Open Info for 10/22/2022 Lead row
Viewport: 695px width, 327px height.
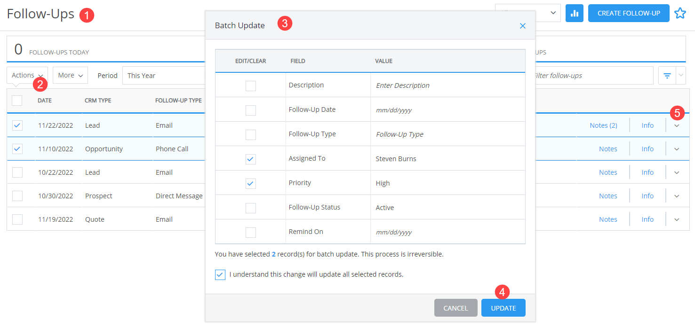click(647, 172)
